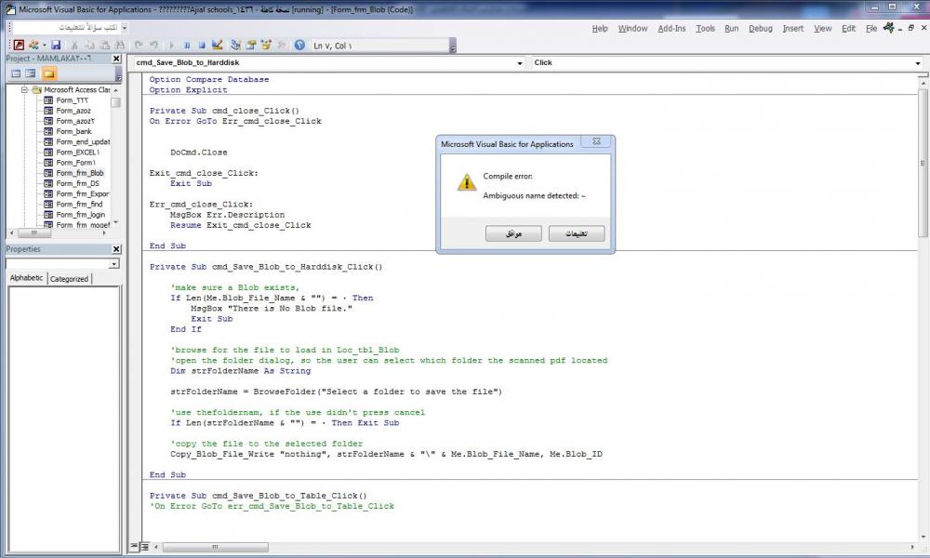Open Properties Window from the toolbar icon

point(250,45)
